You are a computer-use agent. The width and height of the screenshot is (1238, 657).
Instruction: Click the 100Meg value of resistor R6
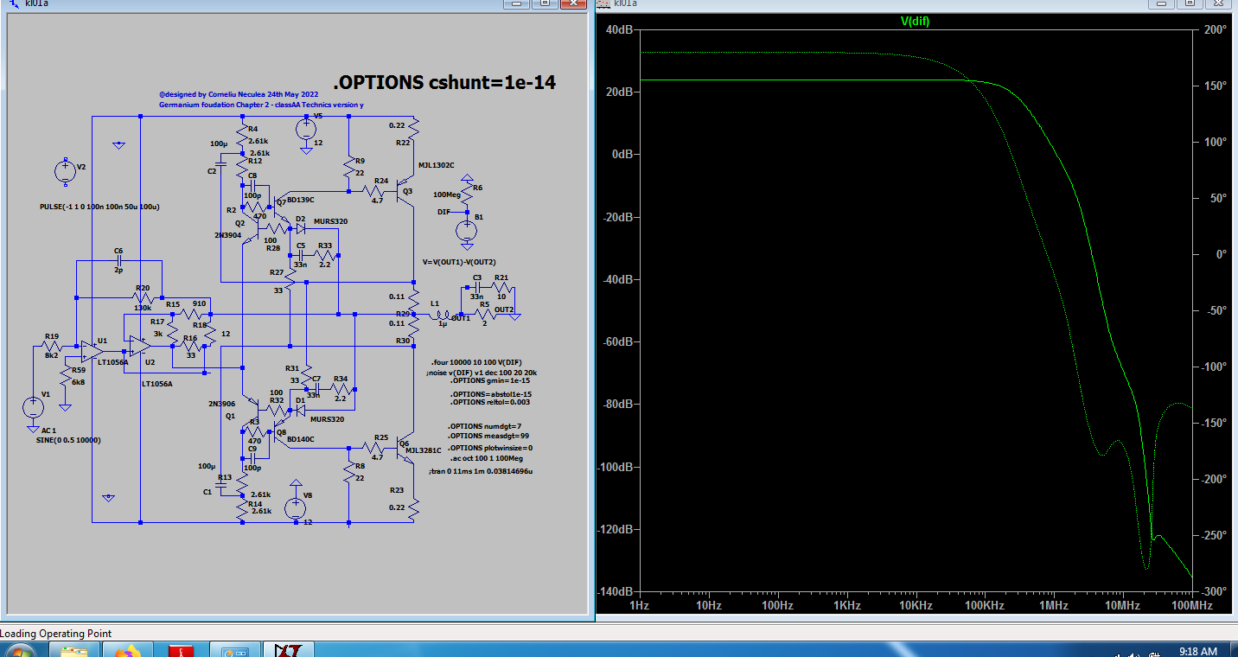[446, 195]
